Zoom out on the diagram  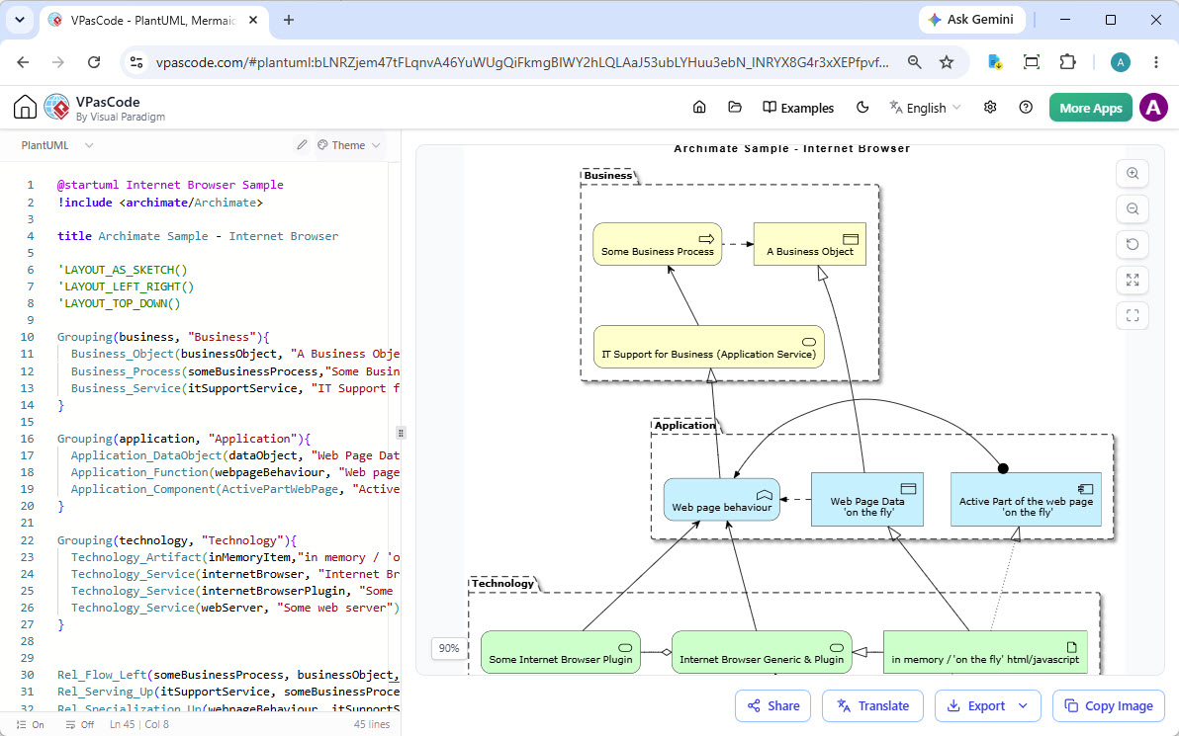coord(1133,208)
